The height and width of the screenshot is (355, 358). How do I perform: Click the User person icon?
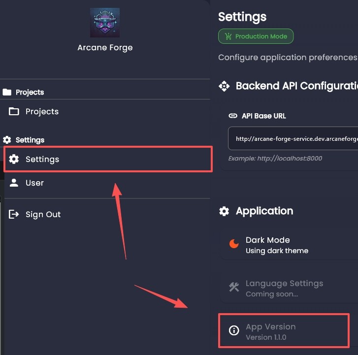[14, 183]
